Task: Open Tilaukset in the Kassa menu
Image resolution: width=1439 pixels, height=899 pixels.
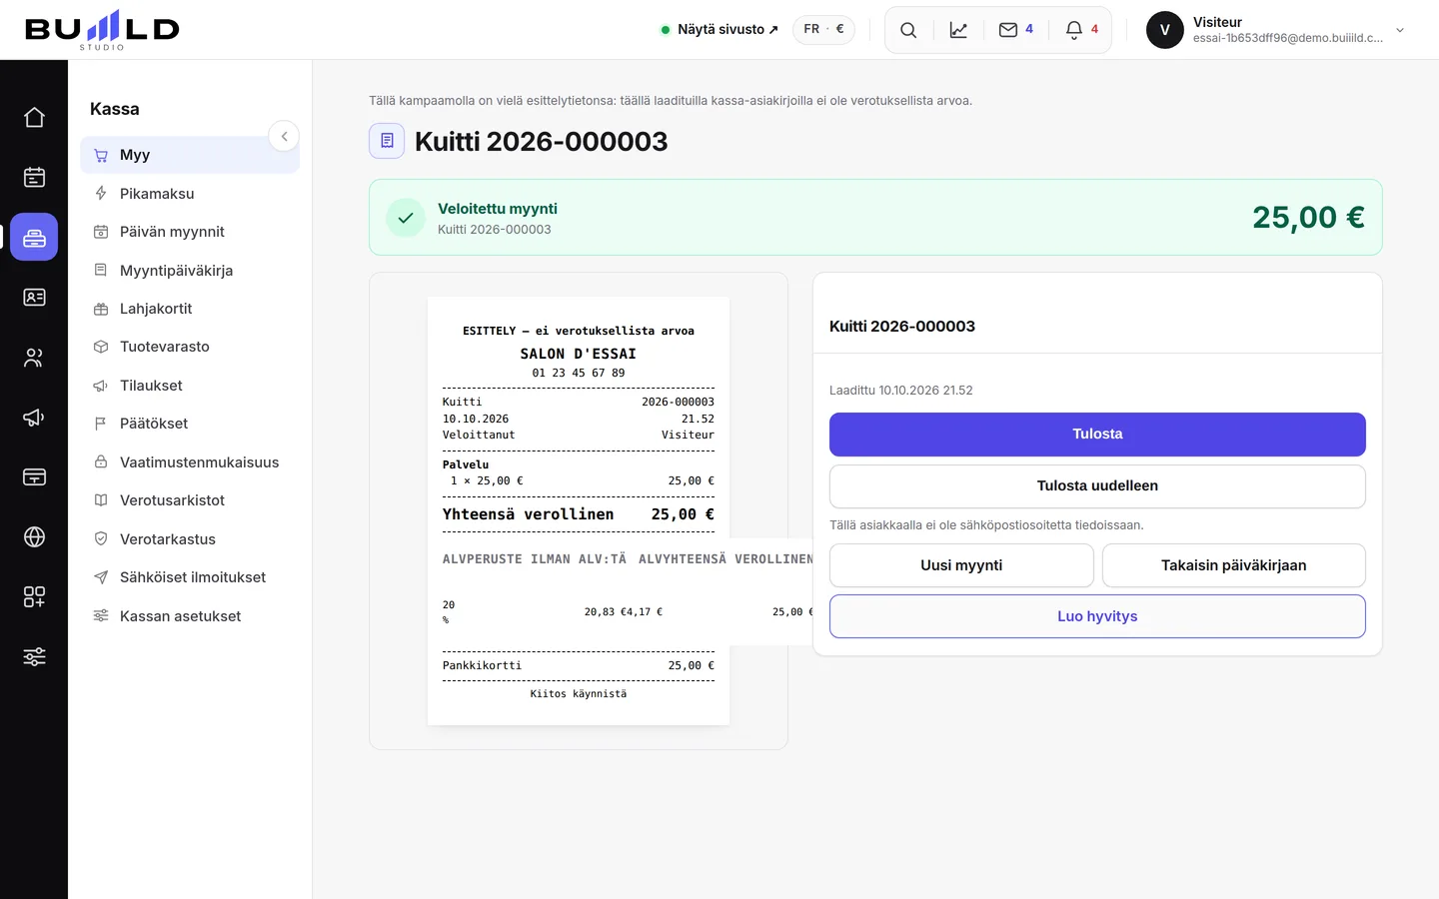Action: (190, 386)
